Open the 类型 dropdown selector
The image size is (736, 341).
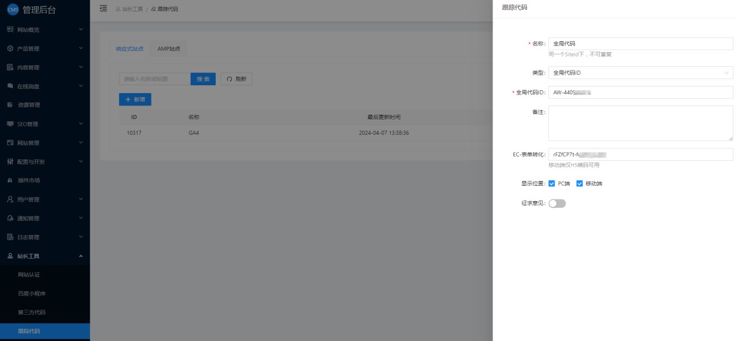point(640,73)
